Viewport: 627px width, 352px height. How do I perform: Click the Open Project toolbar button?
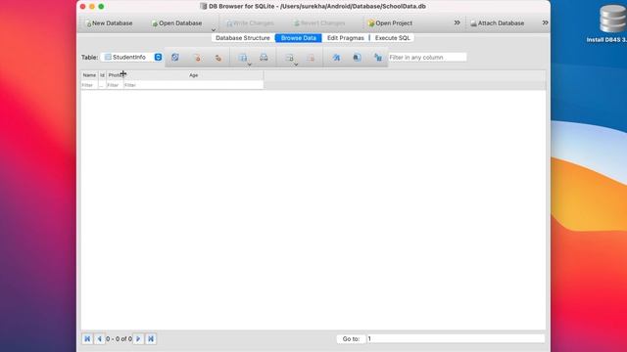390,23
